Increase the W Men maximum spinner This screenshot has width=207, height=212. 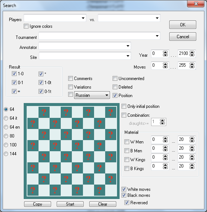click(192, 138)
